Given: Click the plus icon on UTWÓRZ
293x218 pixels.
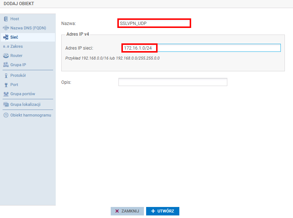Looking at the screenshot, I should [153, 211].
